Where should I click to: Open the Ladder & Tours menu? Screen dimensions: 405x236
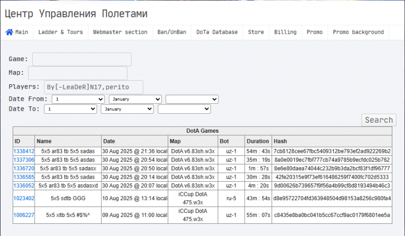pos(61,32)
